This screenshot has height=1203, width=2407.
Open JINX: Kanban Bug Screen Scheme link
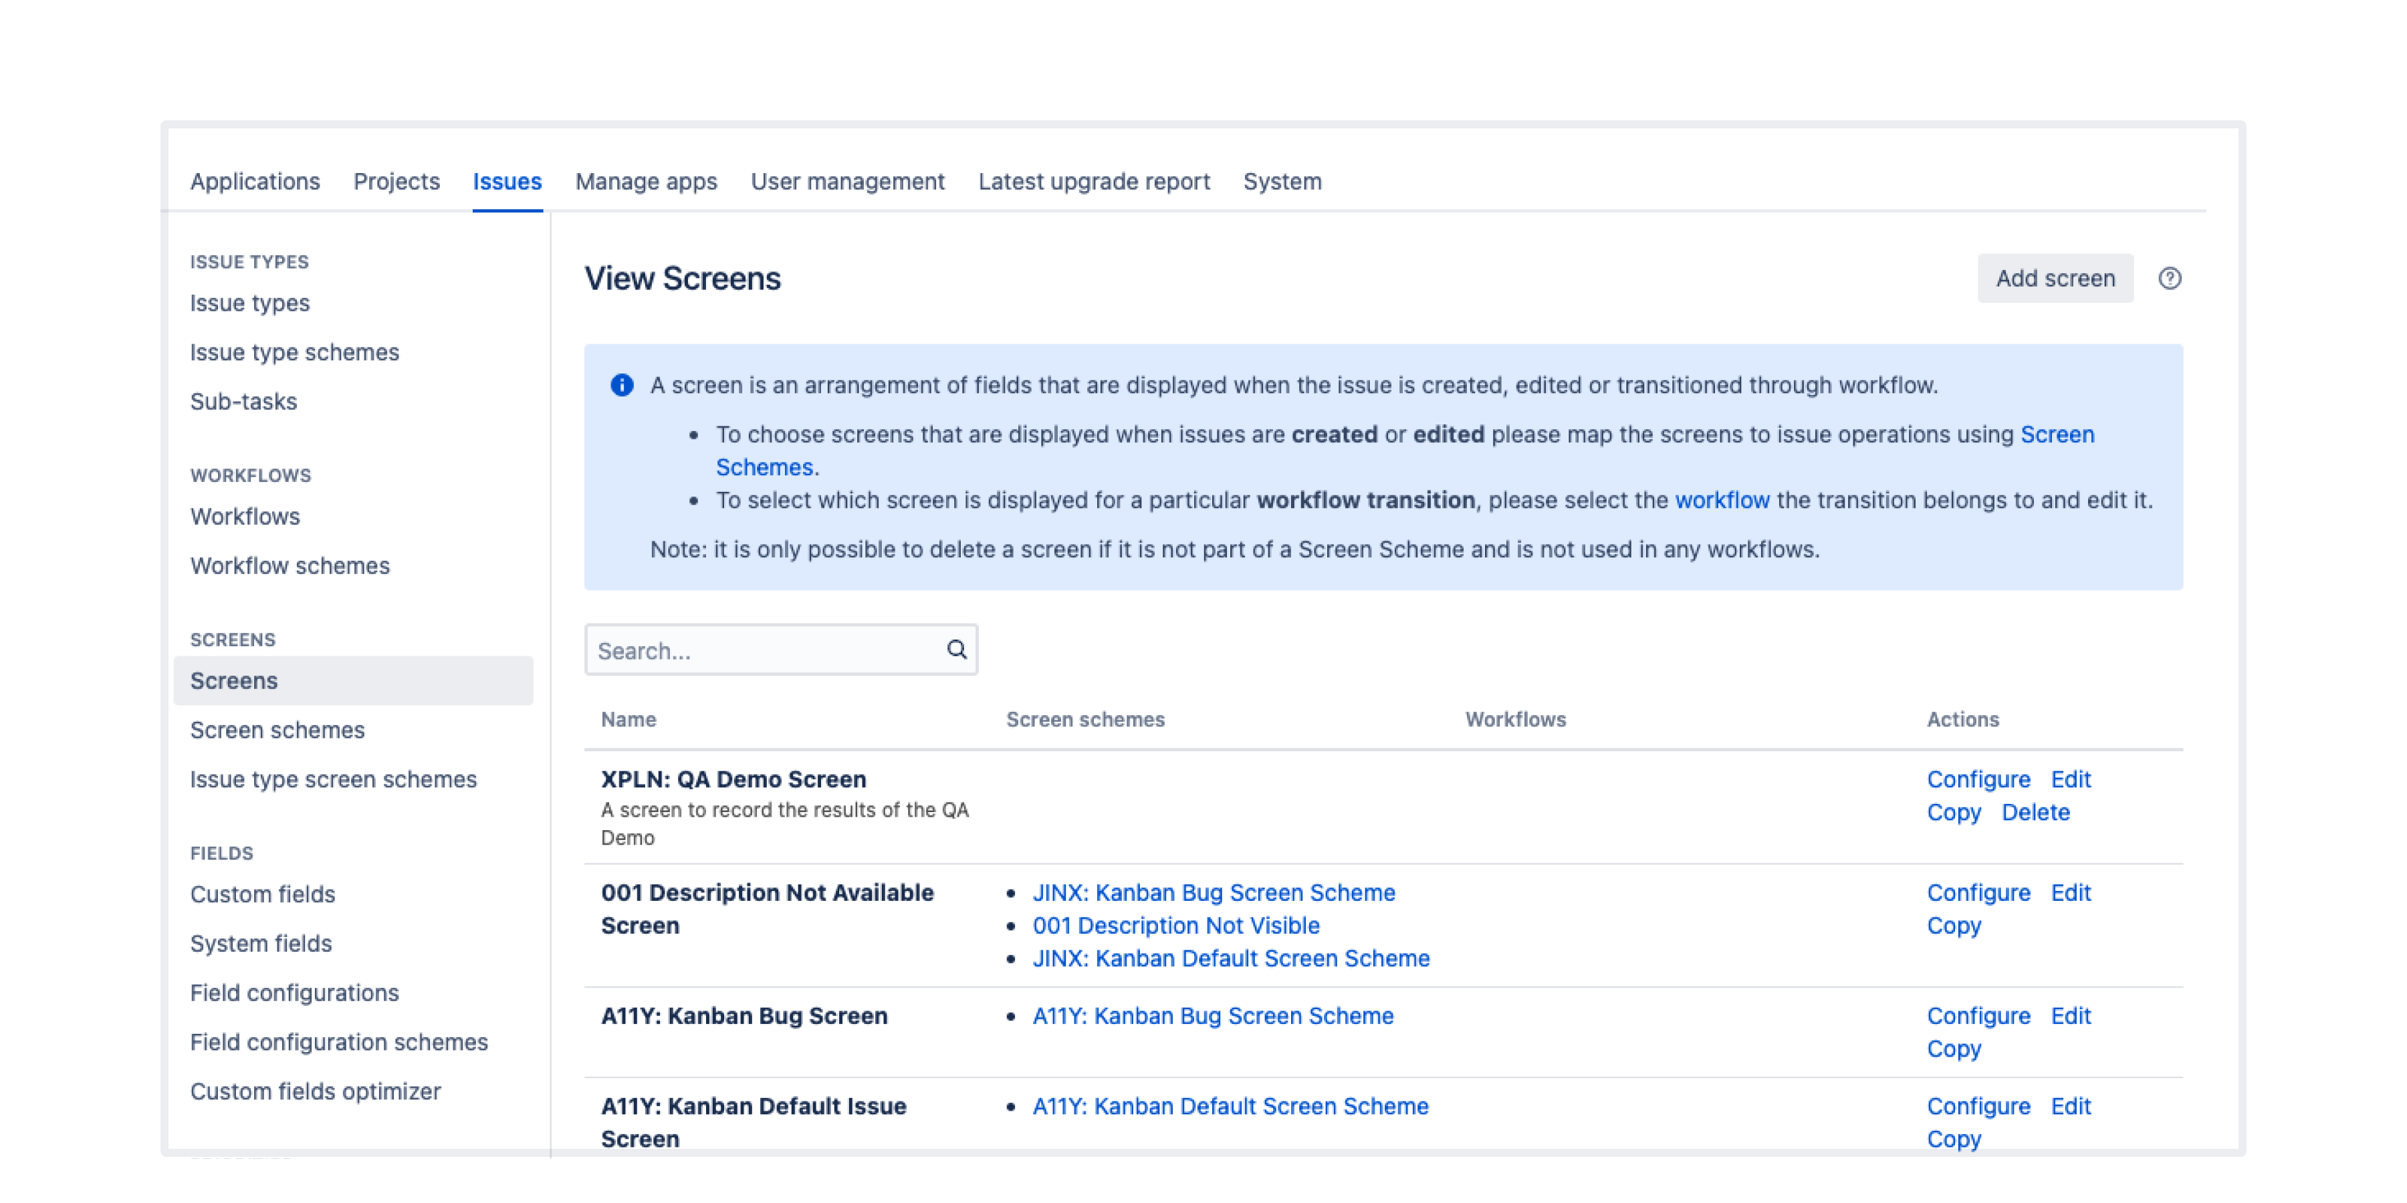coord(1213,893)
